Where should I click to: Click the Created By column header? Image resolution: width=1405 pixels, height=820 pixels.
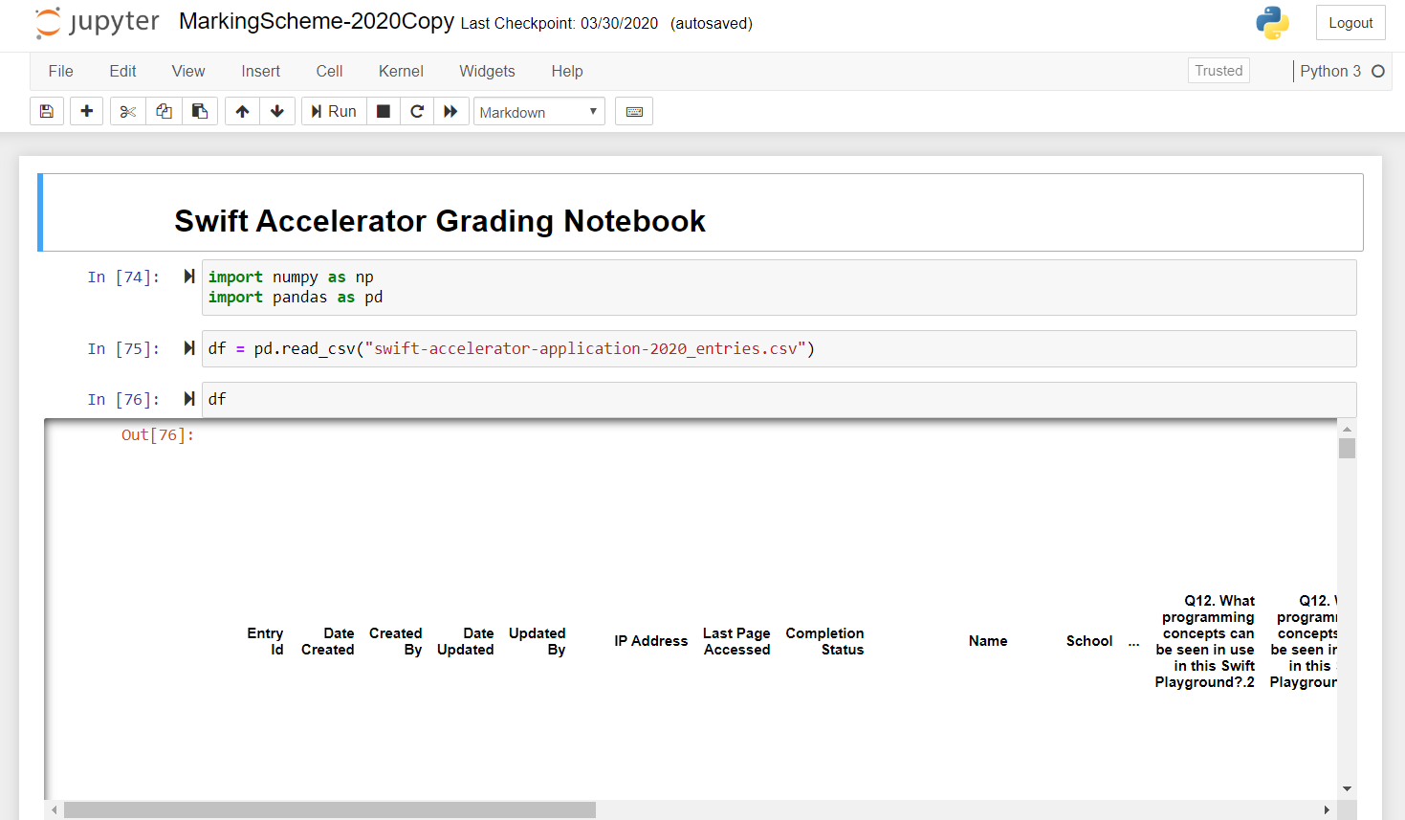(x=395, y=641)
